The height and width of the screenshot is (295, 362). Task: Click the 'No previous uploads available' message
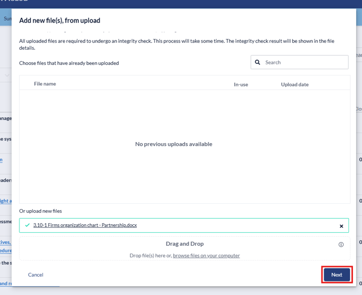coord(173,144)
